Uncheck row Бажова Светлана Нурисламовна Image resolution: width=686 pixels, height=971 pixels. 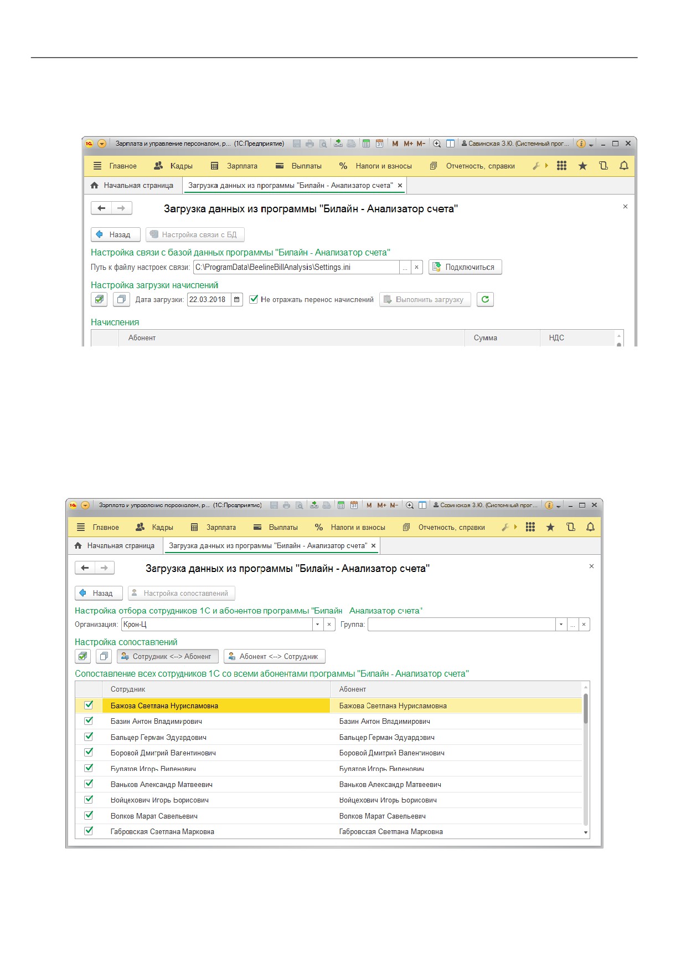[x=89, y=705]
